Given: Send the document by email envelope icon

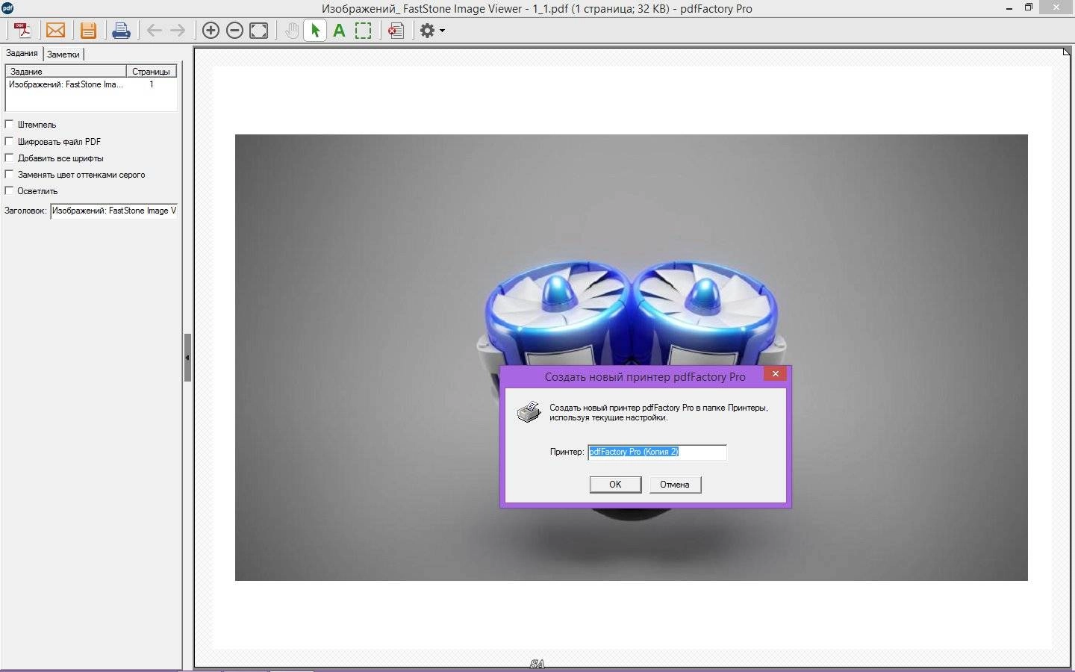Looking at the screenshot, I should (55, 31).
